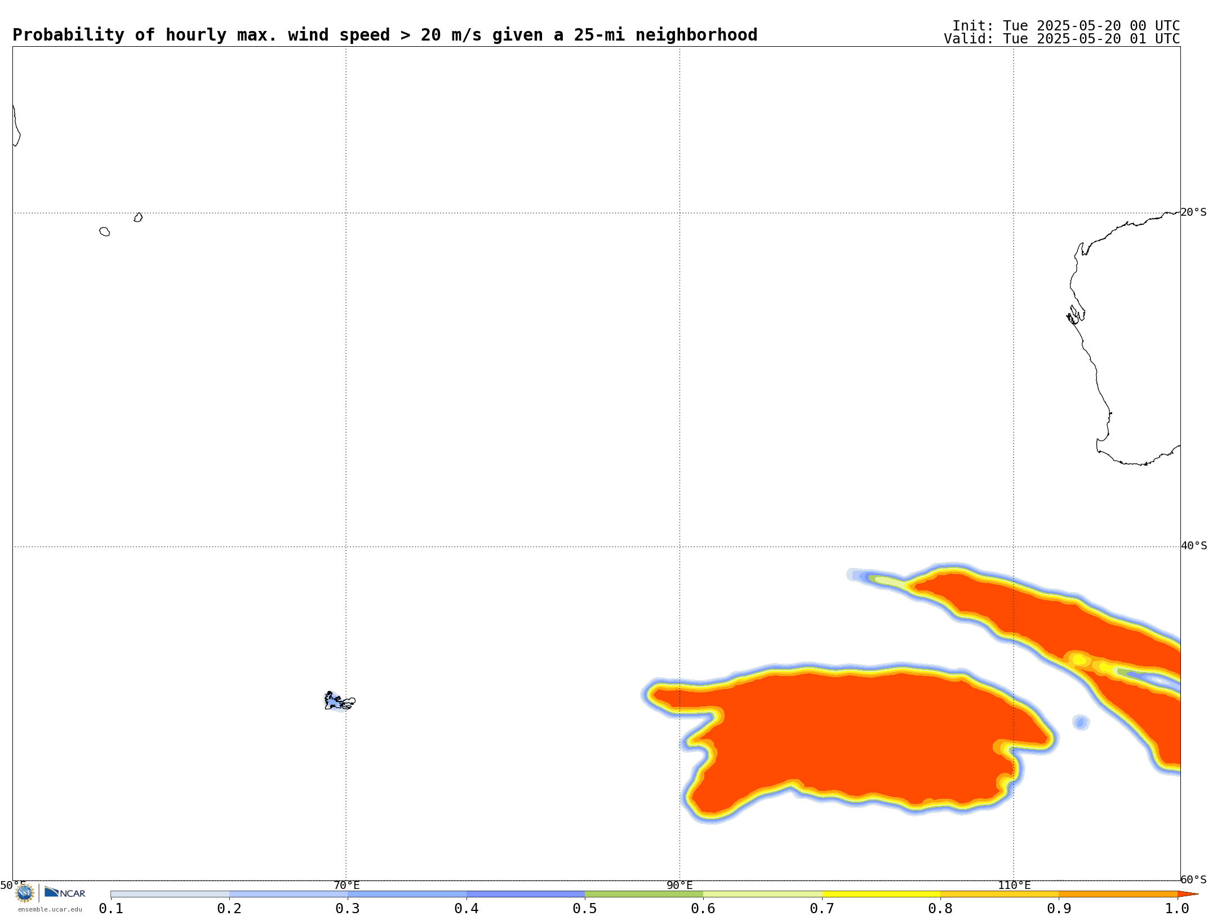Click the 40°S latitude label
The image size is (1217, 916).
click(1193, 546)
